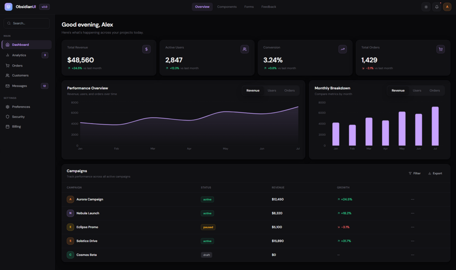This screenshot has width=456, height=270.
Task: Click the active status of Aurora Campaign
Action: click(207, 199)
